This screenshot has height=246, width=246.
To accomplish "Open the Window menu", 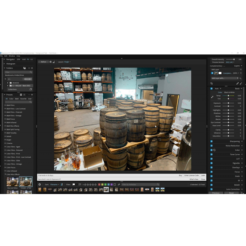I will pyautogui.click(x=12, y=56).
